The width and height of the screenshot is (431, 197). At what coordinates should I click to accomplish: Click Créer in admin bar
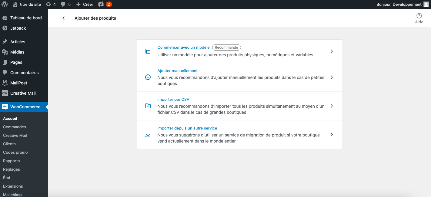coord(88,5)
